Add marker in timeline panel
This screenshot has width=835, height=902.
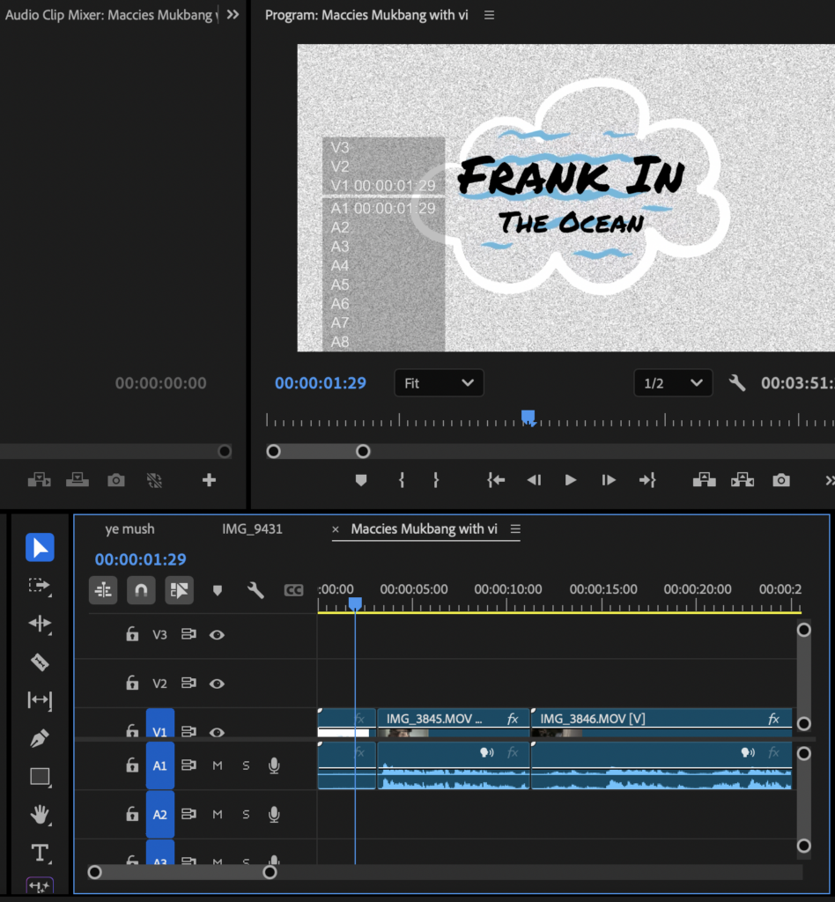218,590
